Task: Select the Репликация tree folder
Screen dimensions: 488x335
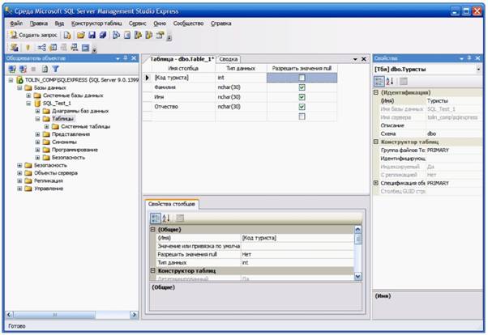Action: pyautogui.click(x=49, y=181)
